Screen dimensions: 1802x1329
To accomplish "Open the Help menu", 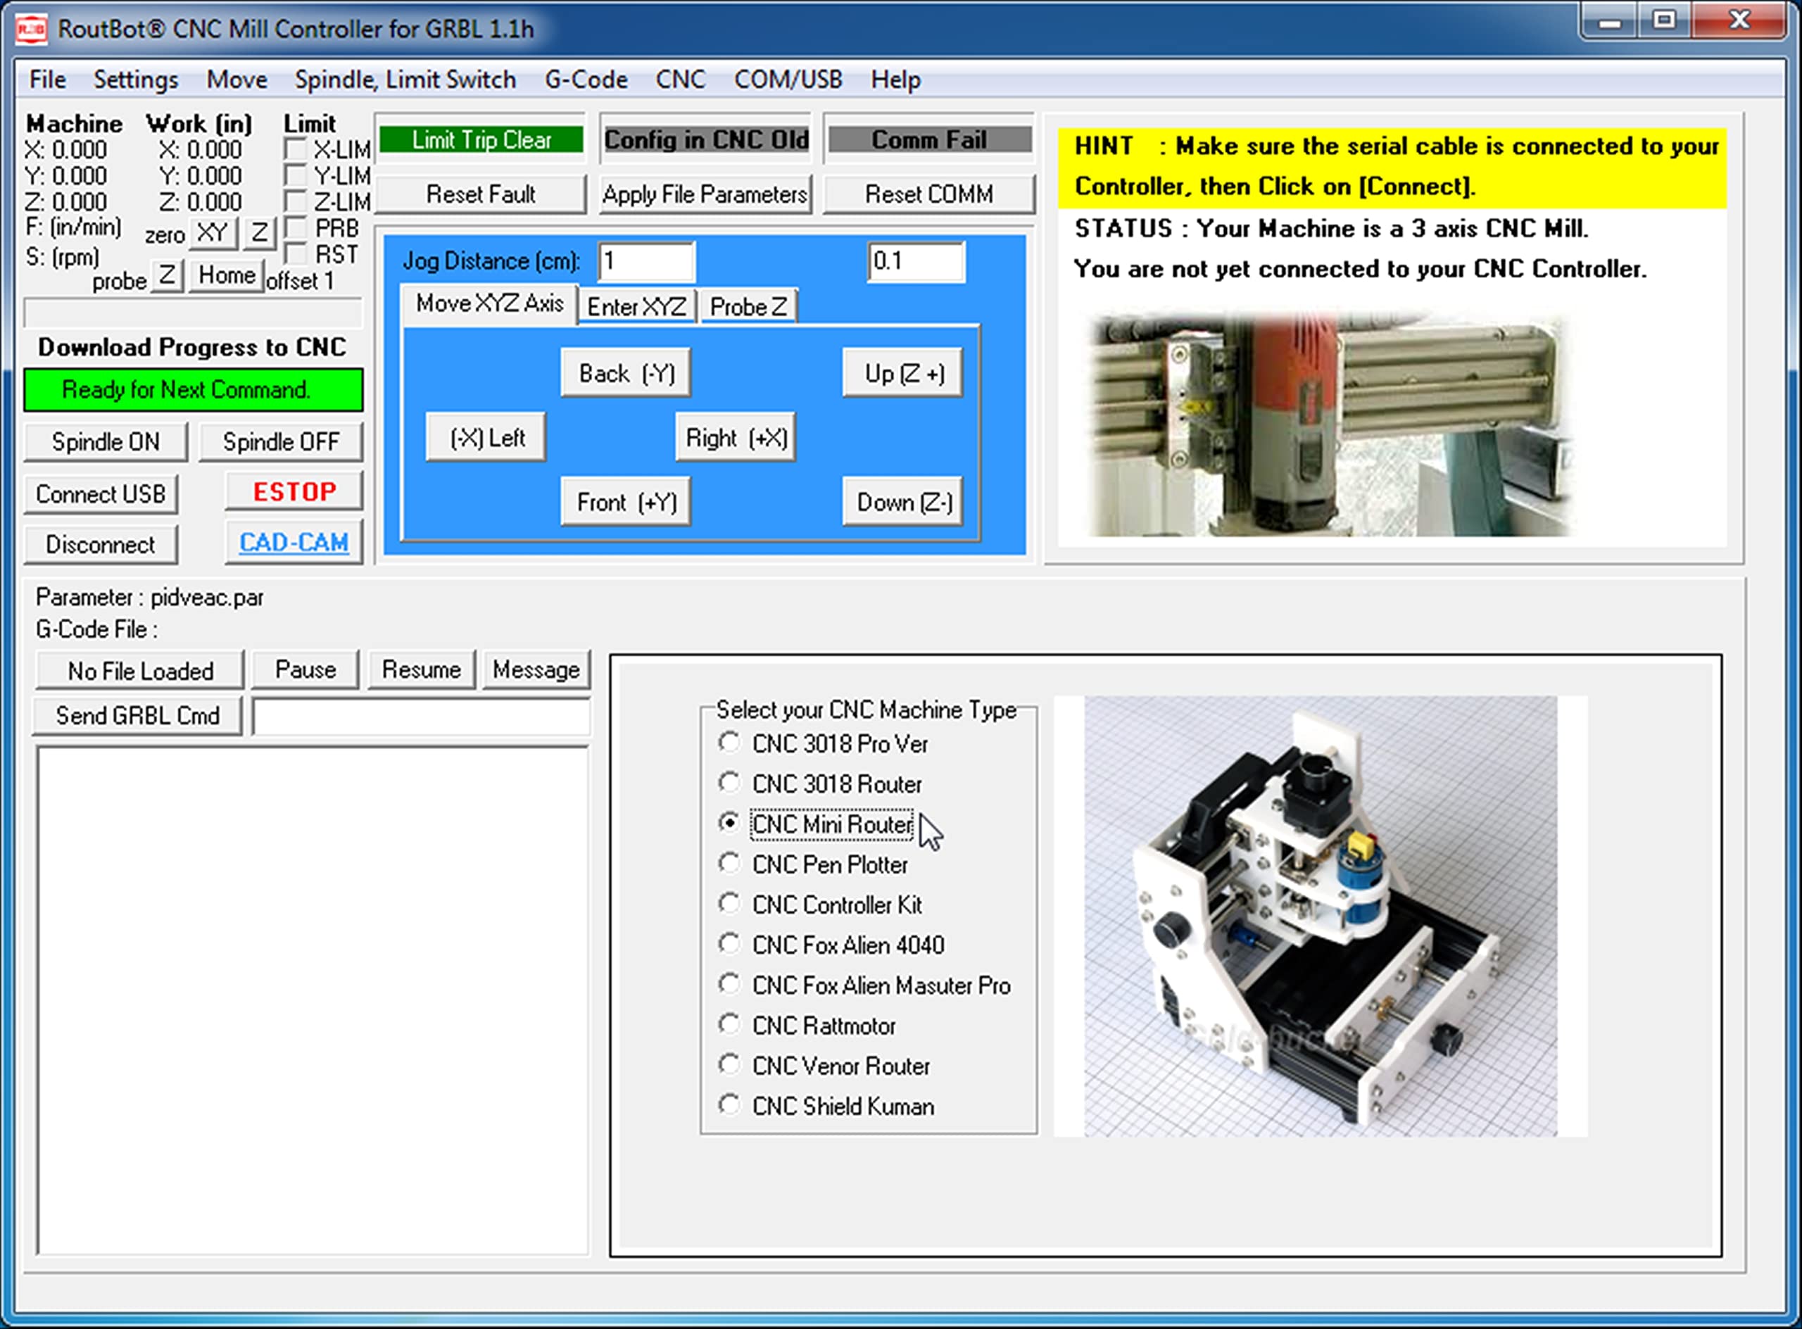I will (895, 80).
